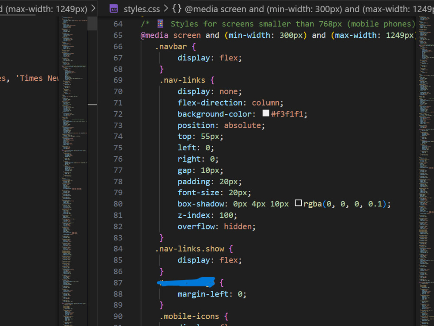Image resolution: width=434 pixels, height=326 pixels.
Task: Click the '.nav-links.show' selector
Action: pos(189,249)
